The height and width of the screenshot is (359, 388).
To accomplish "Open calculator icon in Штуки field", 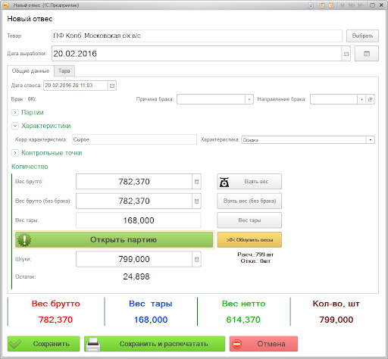I will (x=196, y=259).
